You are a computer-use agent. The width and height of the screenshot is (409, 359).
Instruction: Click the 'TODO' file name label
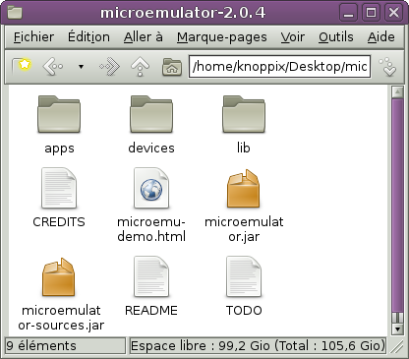[244, 310]
